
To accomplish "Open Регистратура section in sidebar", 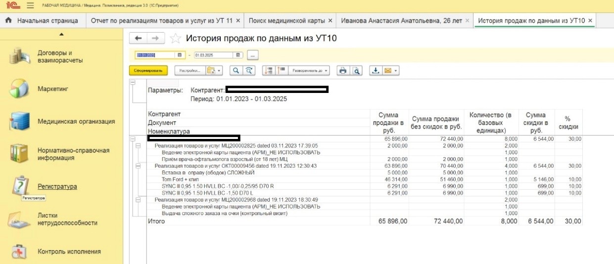I will pos(57,186).
